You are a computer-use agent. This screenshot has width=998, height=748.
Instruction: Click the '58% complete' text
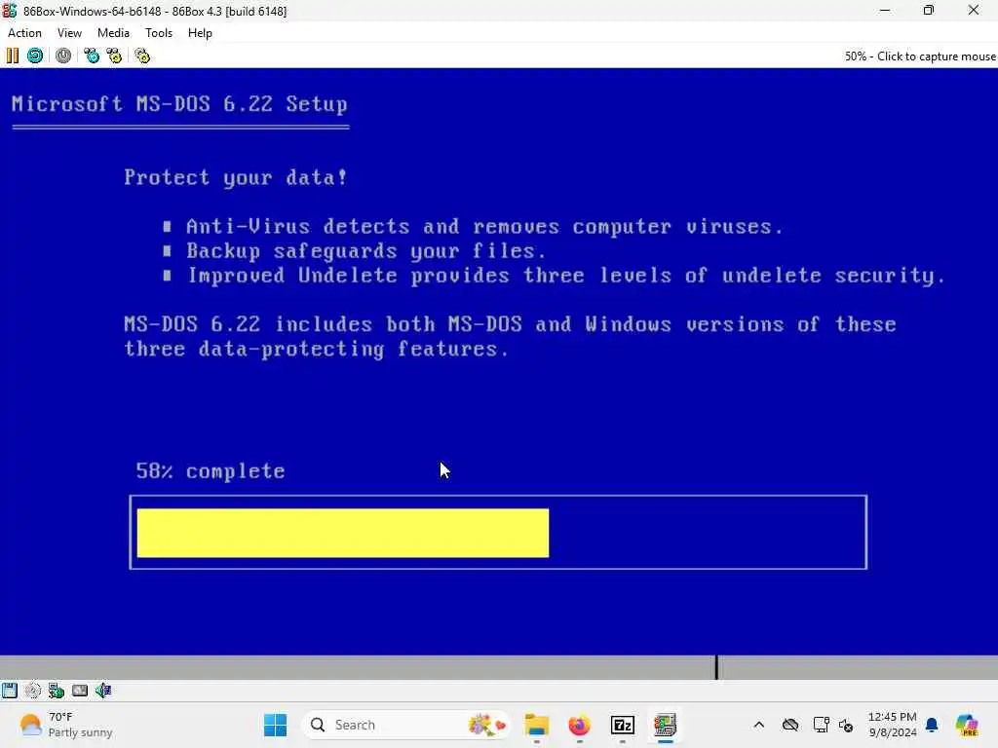pyautogui.click(x=211, y=471)
